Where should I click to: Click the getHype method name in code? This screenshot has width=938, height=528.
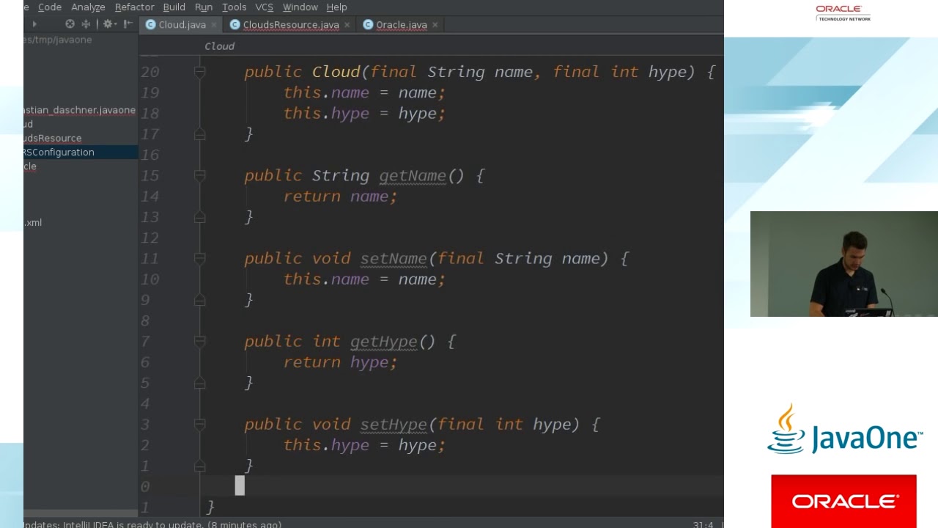[383, 342]
